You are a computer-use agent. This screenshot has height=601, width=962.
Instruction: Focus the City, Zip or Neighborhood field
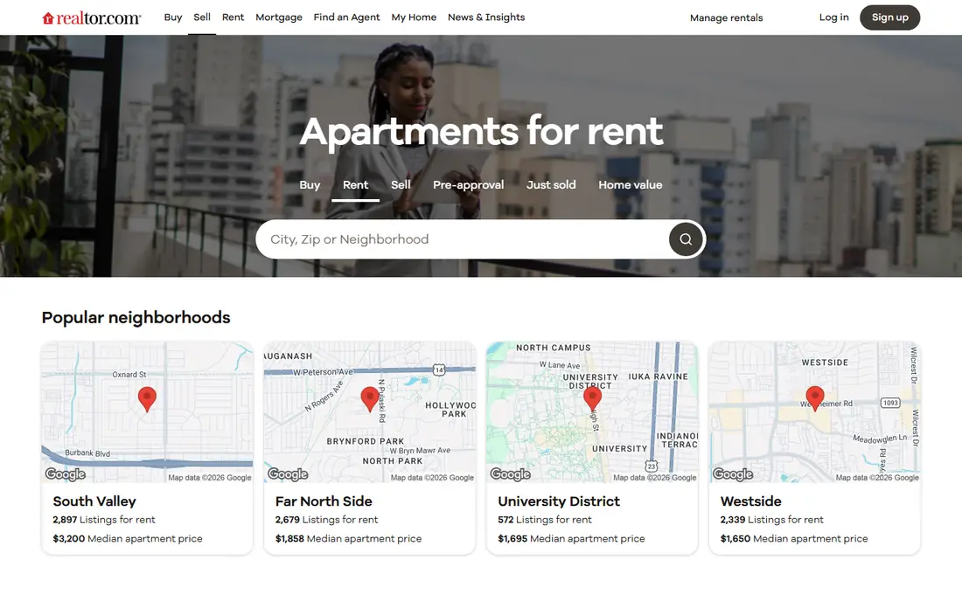(462, 239)
